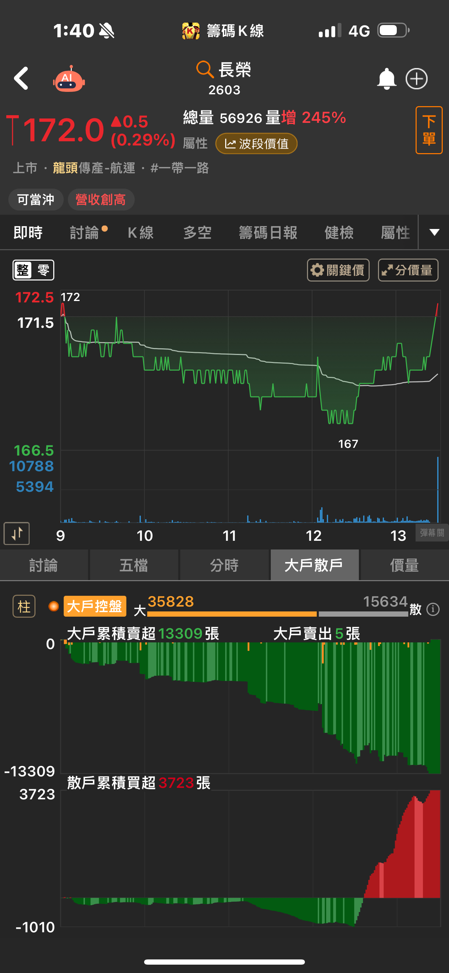Open the info icon next to 散
Screen dimensions: 449x973
tap(433, 609)
